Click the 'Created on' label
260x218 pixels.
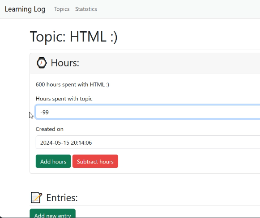tap(49, 129)
